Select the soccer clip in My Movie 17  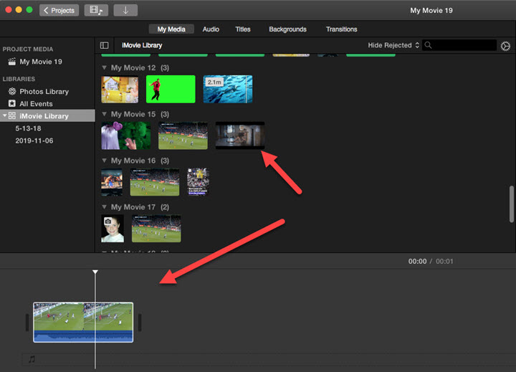[156, 229]
